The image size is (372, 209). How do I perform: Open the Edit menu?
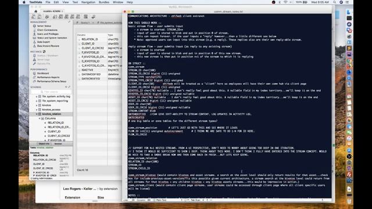[x=56, y=2]
